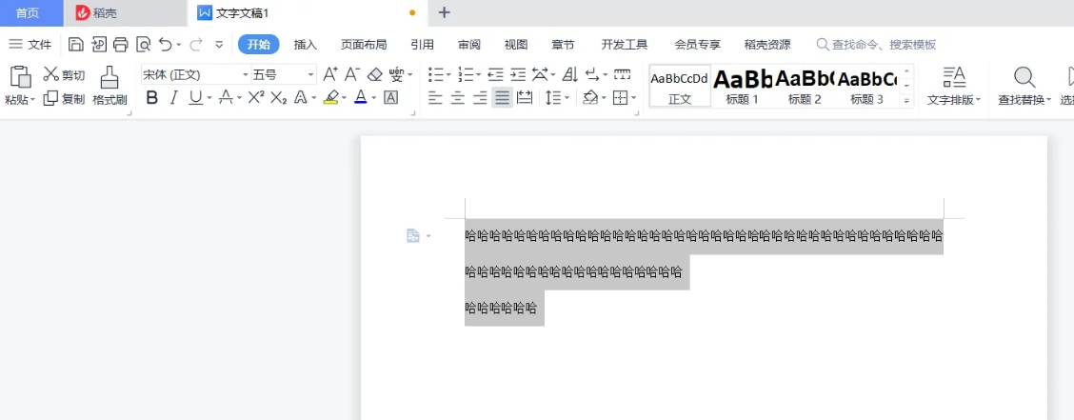Open the 五号 font size dropdown

tap(311, 74)
